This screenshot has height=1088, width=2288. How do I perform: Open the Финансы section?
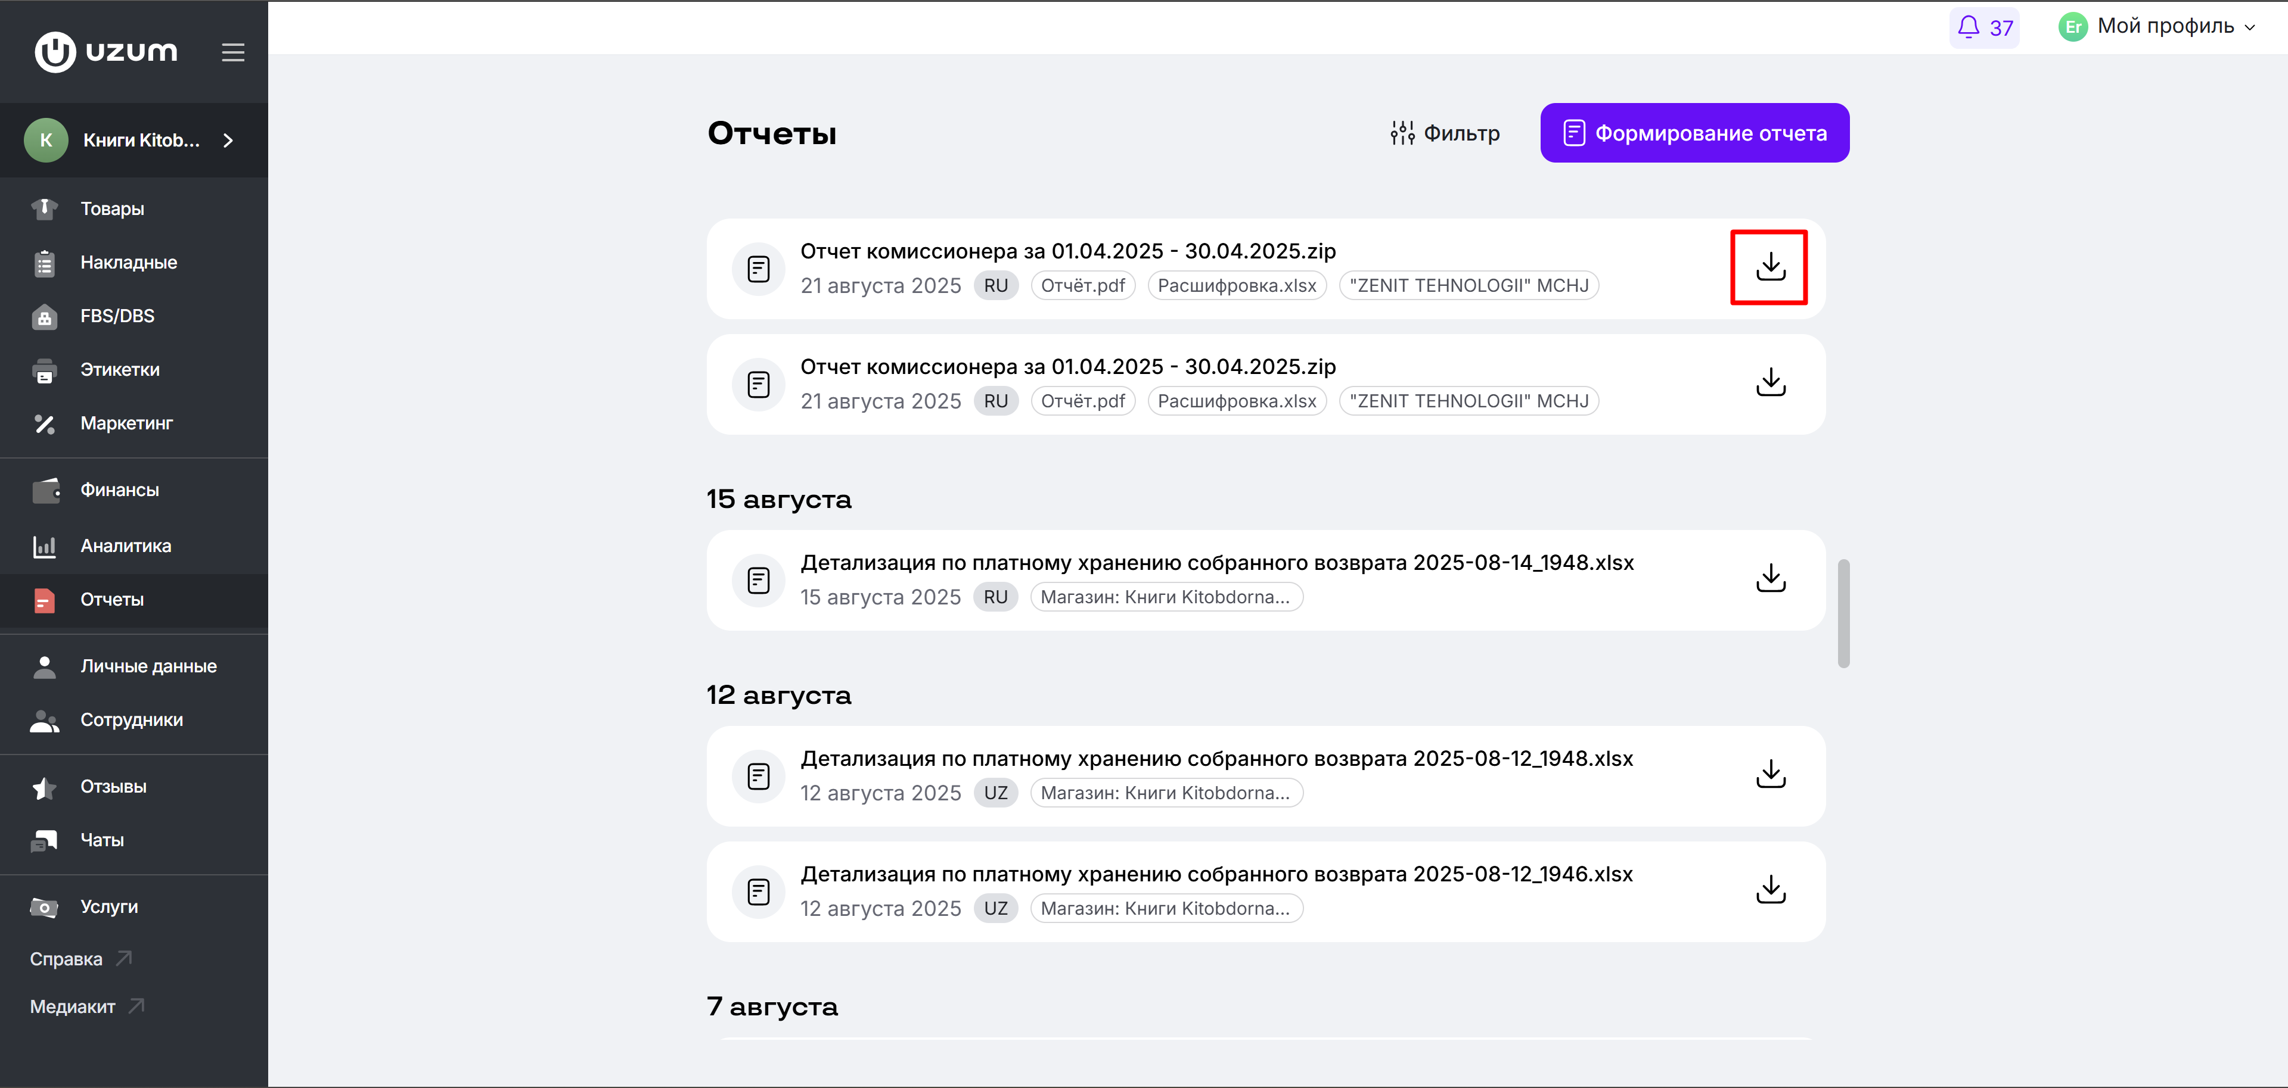(x=134, y=490)
